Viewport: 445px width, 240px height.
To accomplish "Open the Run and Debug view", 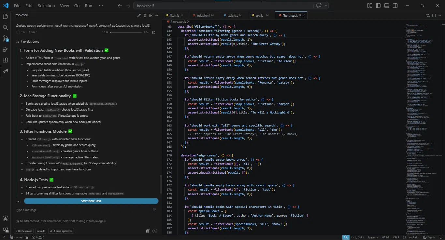I will click(5, 49).
